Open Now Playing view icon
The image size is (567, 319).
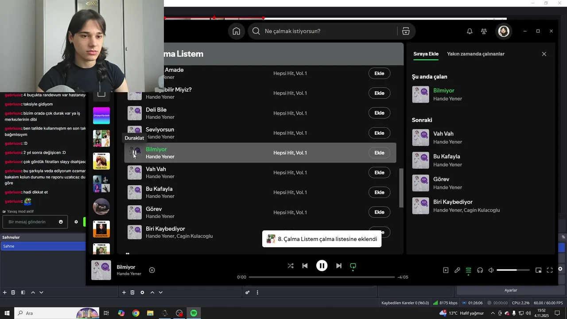[x=446, y=270]
